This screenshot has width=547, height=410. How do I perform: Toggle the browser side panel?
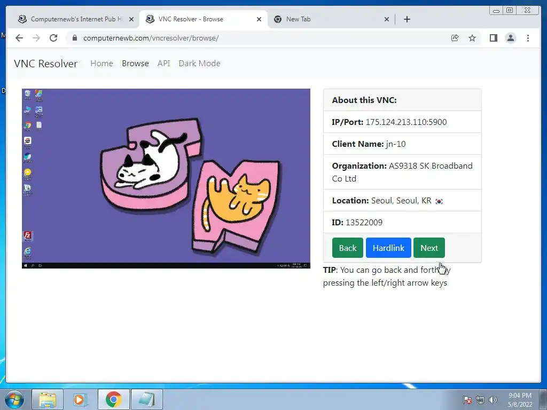tap(493, 38)
